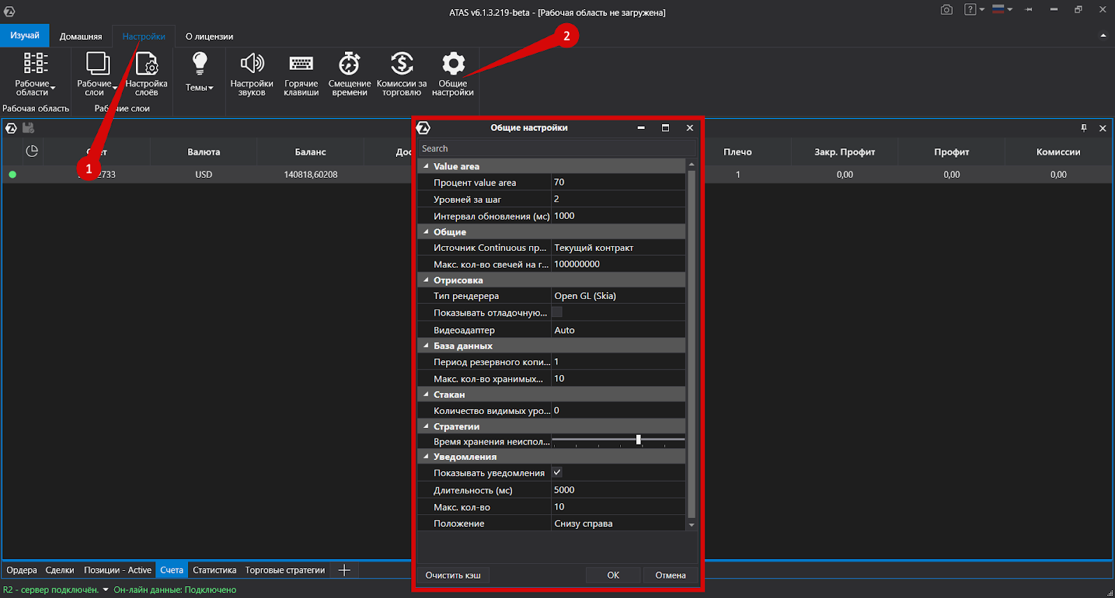
Task: Edit Интервал обновления field 1000
Action: pyautogui.click(x=618, y=216)
